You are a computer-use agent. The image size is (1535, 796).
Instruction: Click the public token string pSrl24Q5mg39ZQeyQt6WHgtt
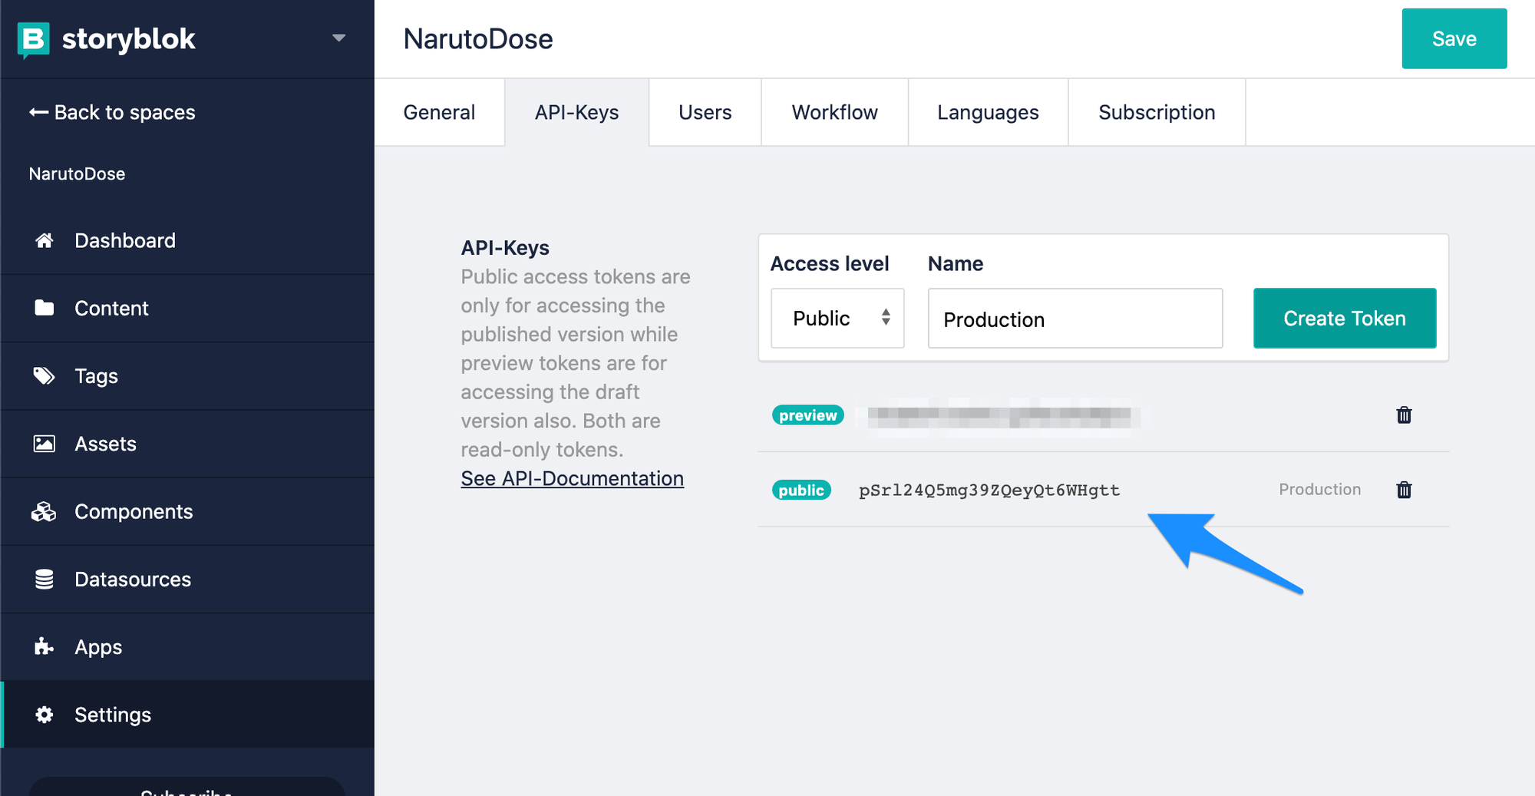pos(989,490)
